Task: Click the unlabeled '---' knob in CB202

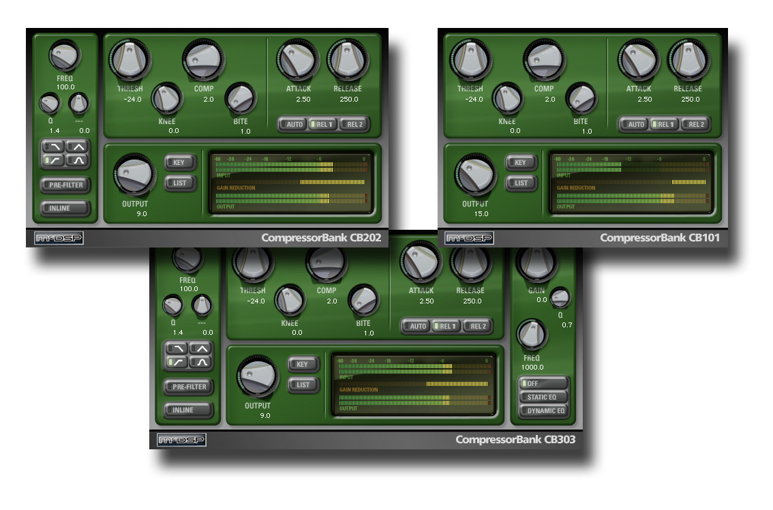Action: pos(78,104)
